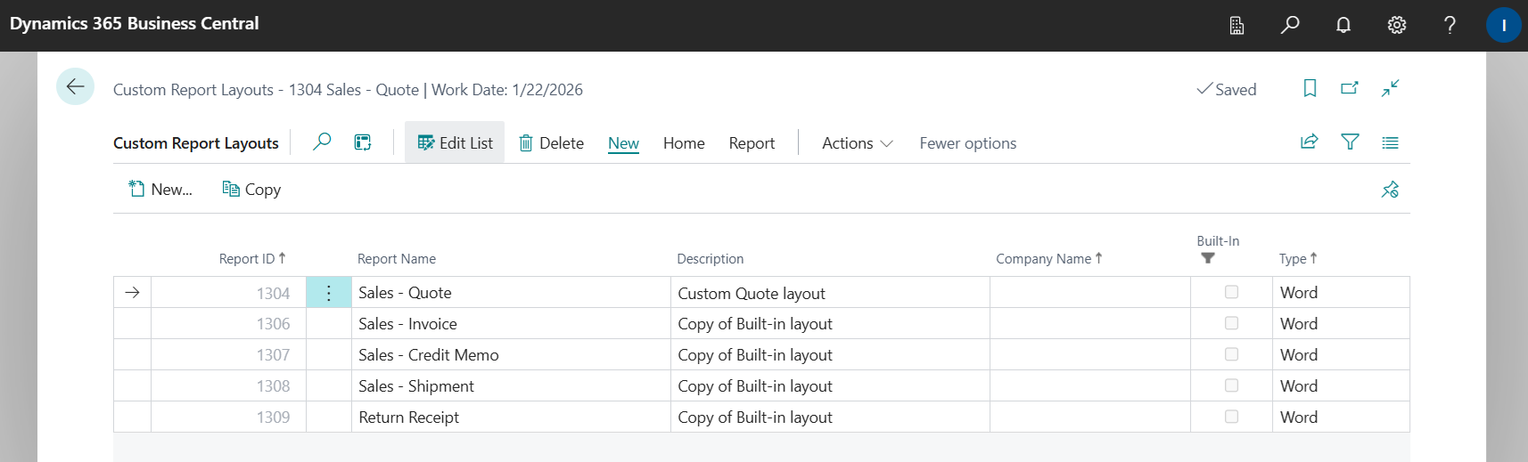Click New... action
Screen dimensions: 1528x462
[x=160, y=190]
